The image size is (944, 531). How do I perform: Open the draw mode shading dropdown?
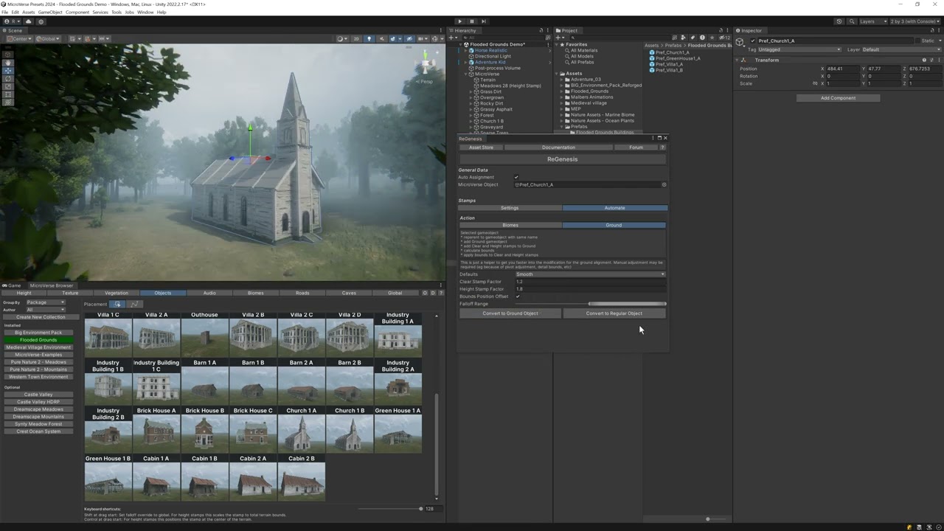click(341, 39)
